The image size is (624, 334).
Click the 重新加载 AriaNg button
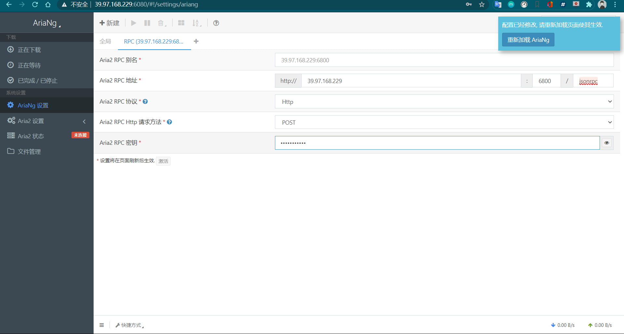coord(528,40)
